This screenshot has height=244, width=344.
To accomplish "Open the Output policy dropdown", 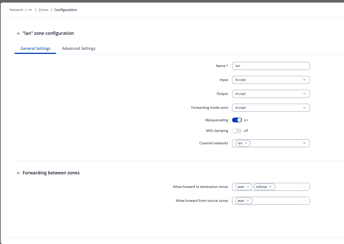I will pyautogui.click(x=271, y=94).
